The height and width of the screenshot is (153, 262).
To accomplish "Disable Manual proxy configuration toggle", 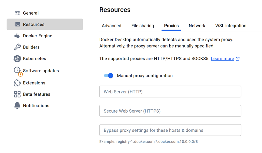I will pos(108,76).
